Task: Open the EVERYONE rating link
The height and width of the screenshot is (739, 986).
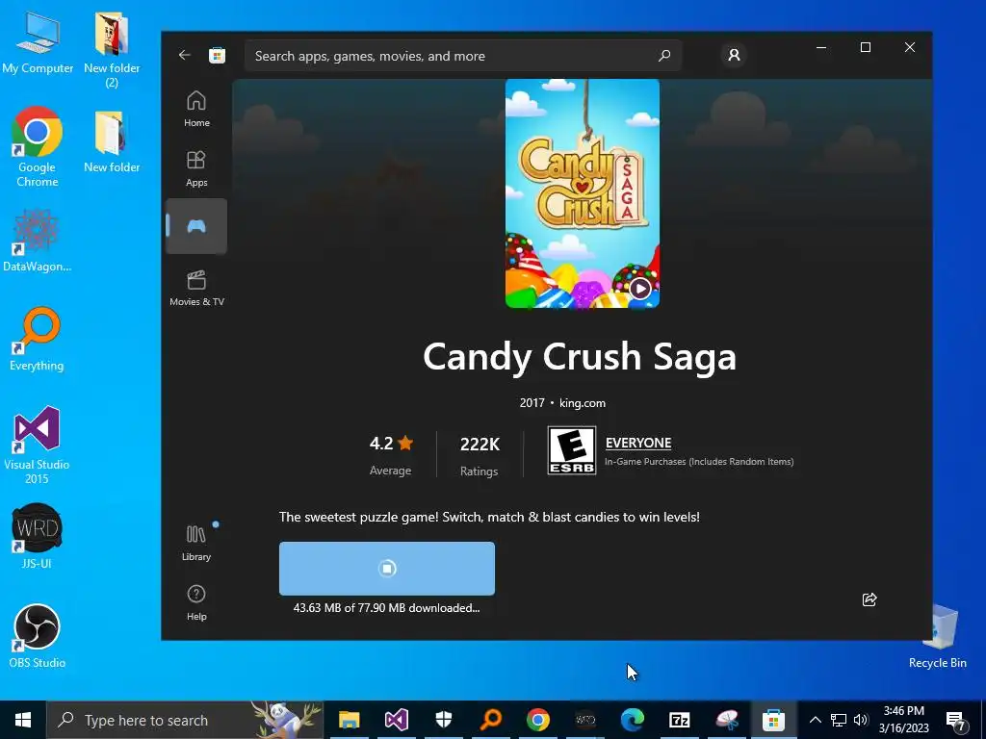Action: coord(638,443)
